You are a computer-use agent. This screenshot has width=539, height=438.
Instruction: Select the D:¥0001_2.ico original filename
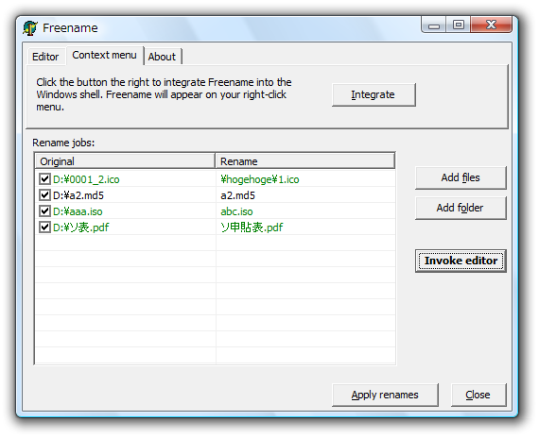pyautogui.click(x=86, y=179)
